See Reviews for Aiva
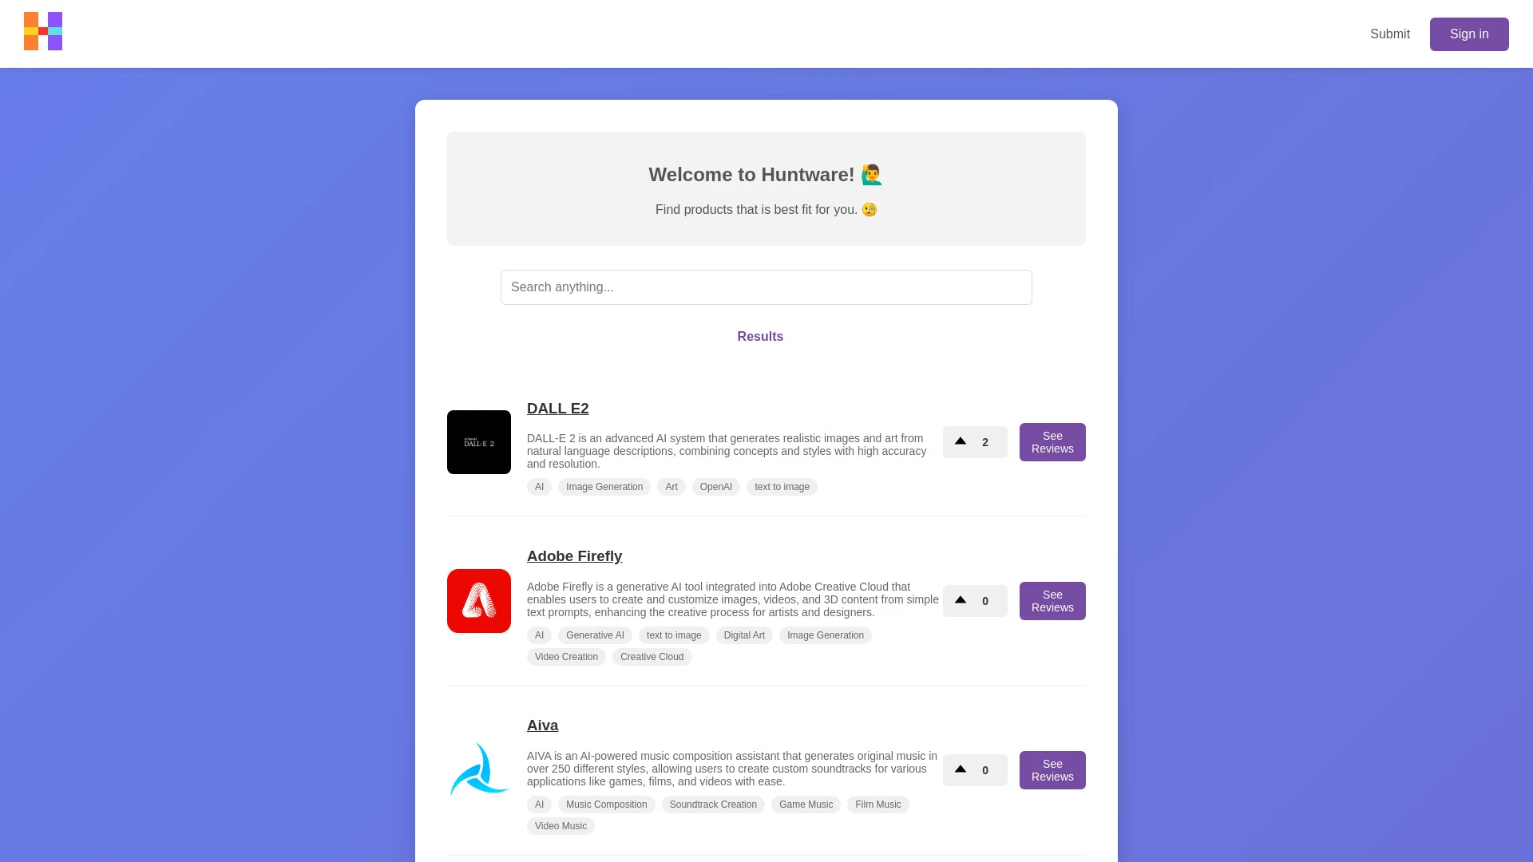The height and width of the screenshot is (862, 1533). click(1052, 769)
